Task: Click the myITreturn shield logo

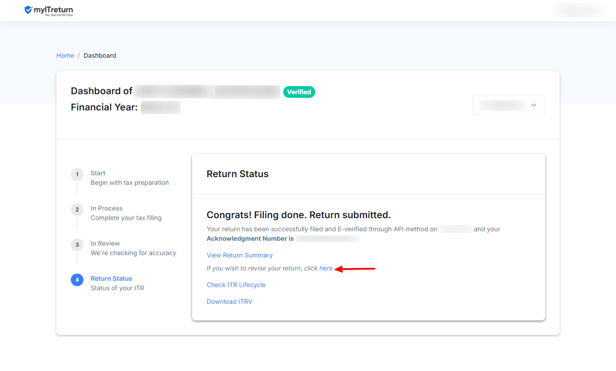Action: coord(29,10)
